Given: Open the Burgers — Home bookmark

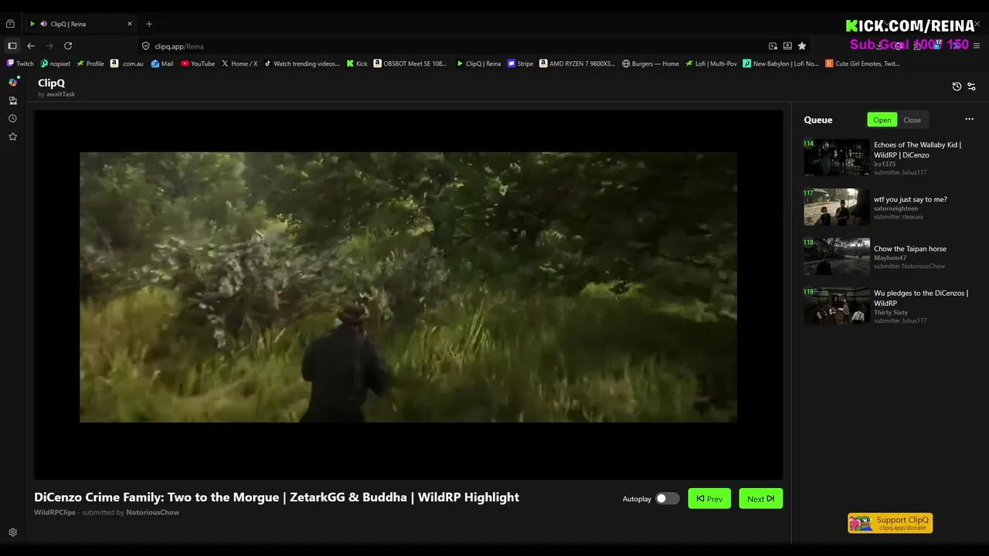Looking at the screenshot, I should pyautogui.click(x=650, y=63).
